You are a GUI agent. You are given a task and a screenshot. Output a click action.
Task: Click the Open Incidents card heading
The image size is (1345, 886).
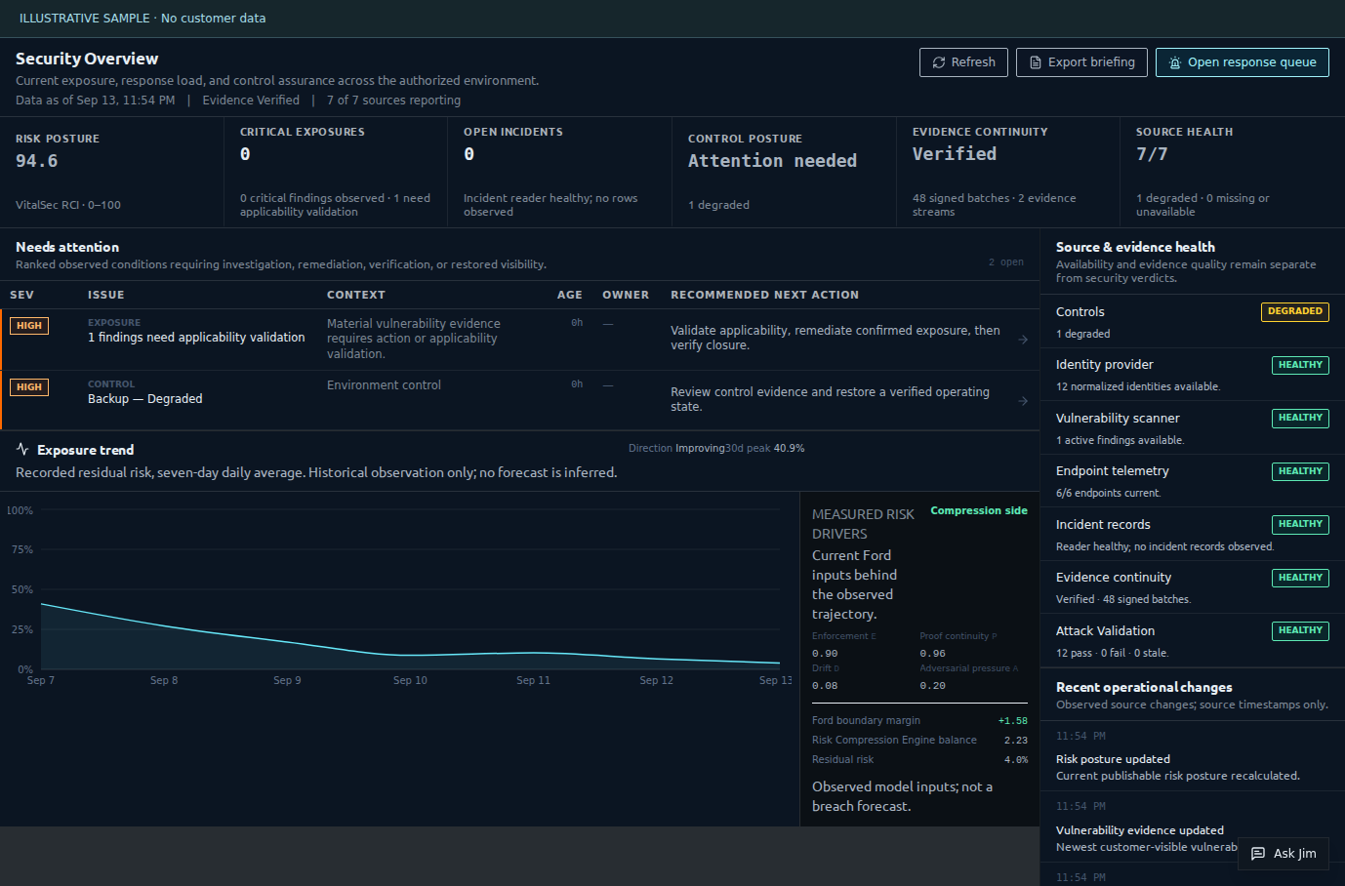(513, 132)
